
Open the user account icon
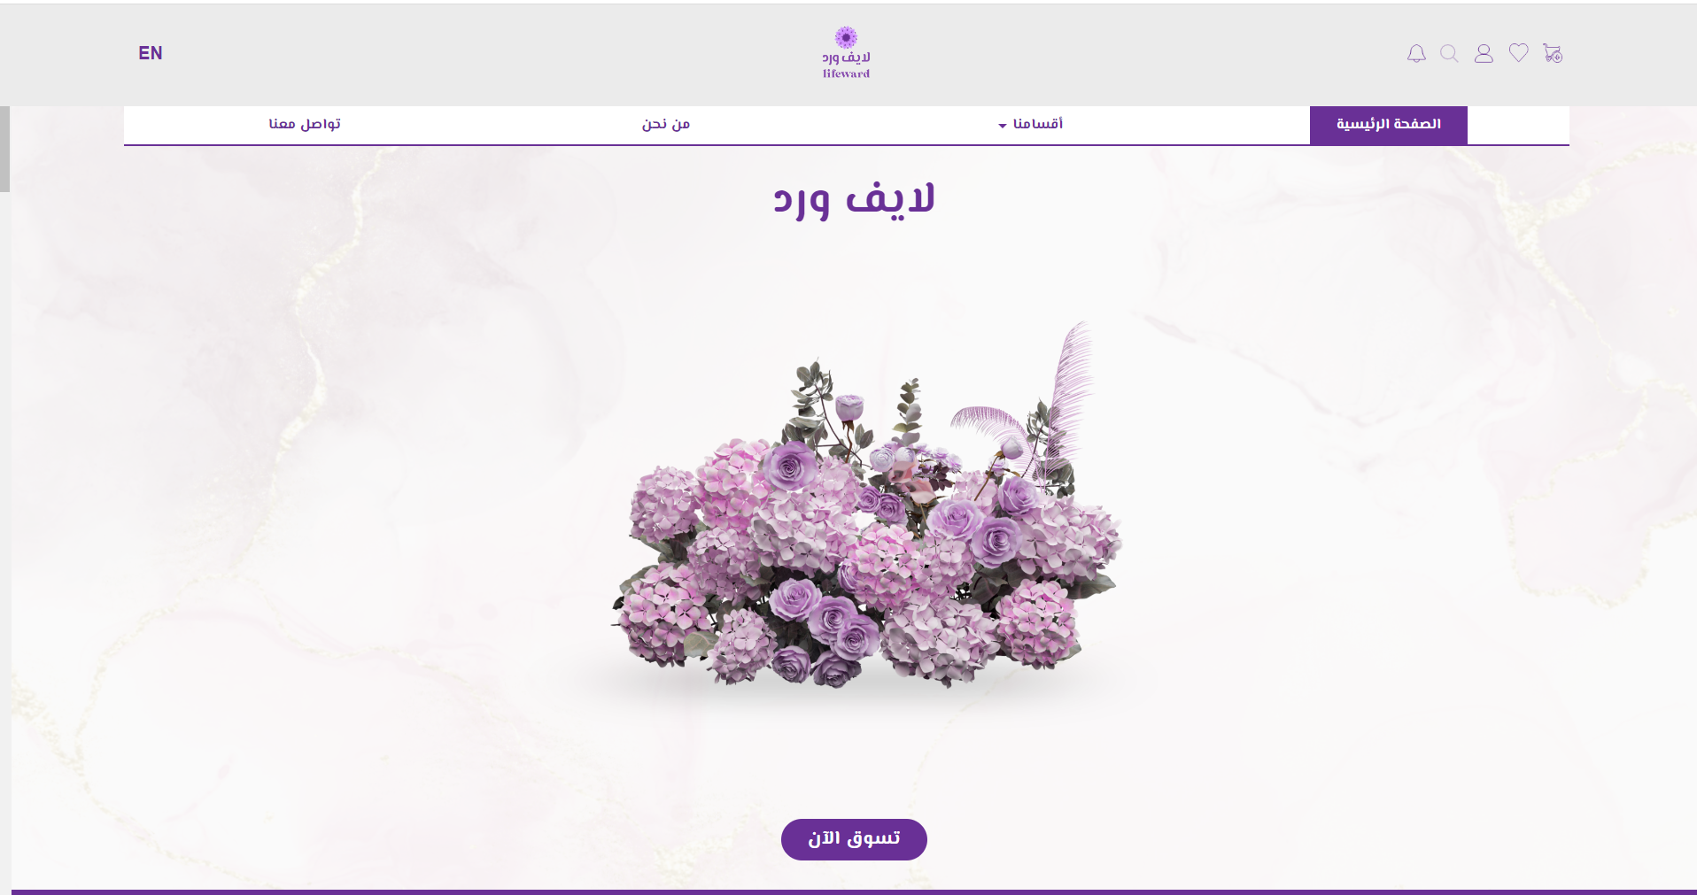[x=1484, y=53]
